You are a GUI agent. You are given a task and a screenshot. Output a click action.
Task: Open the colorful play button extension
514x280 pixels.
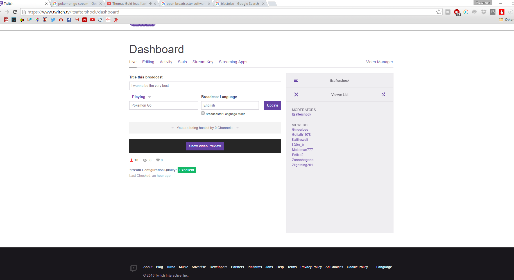tap(466, 12)
